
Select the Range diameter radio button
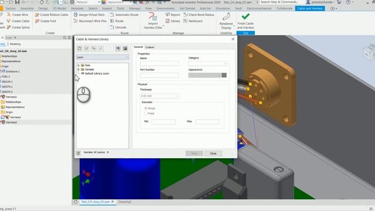[146, 108]
